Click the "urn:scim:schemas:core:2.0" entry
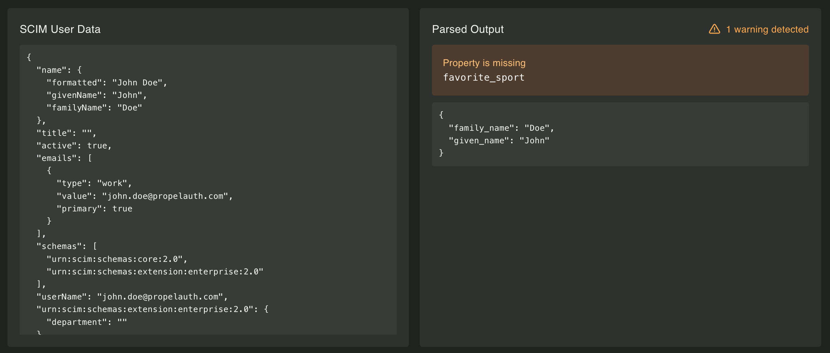The height and width of the screenshot is (353, 830). point(117,259)
